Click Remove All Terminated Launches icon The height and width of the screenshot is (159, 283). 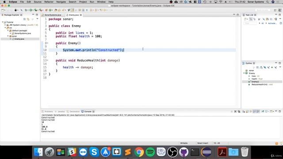point(239,112)
